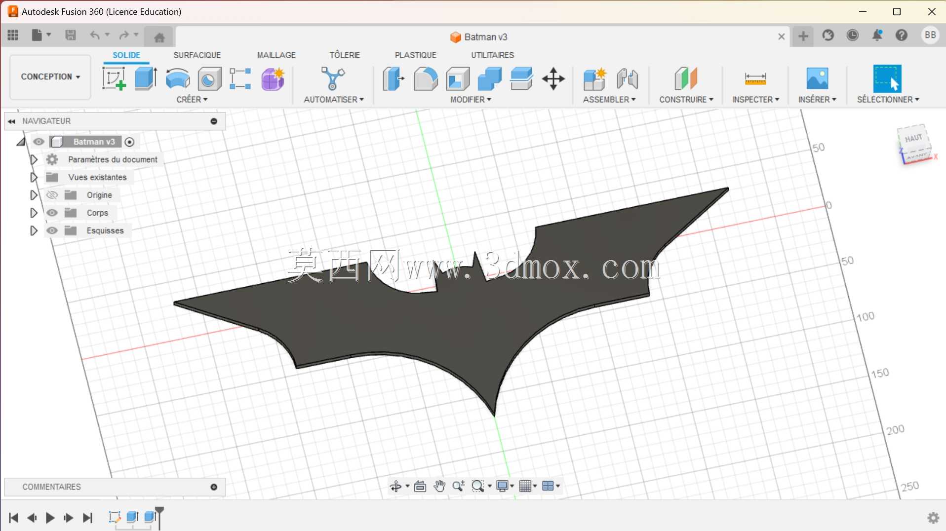The height and width of the screenshot is (531, 946).
Task: Switch to the SURFACIQUE tab
Action: coord(197,55)
